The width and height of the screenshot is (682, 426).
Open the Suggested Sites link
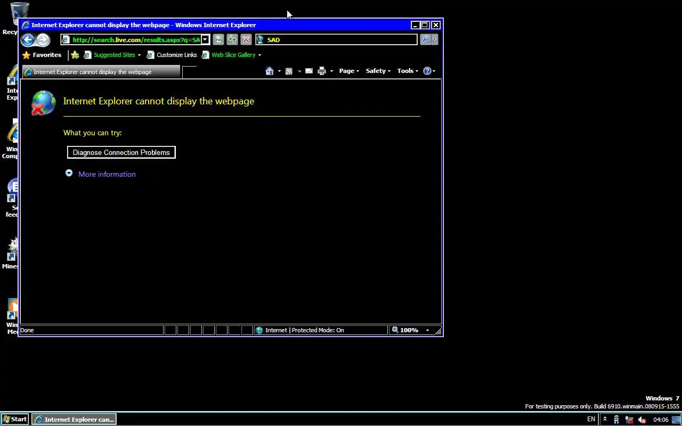click(x=110, y=55)
